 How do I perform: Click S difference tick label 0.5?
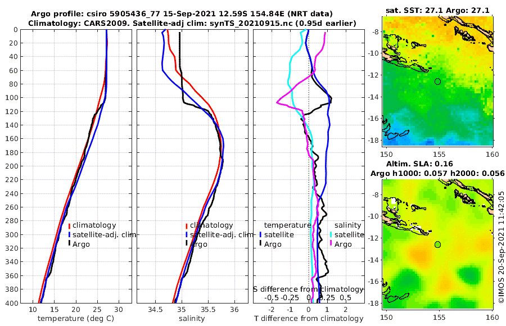345,297
